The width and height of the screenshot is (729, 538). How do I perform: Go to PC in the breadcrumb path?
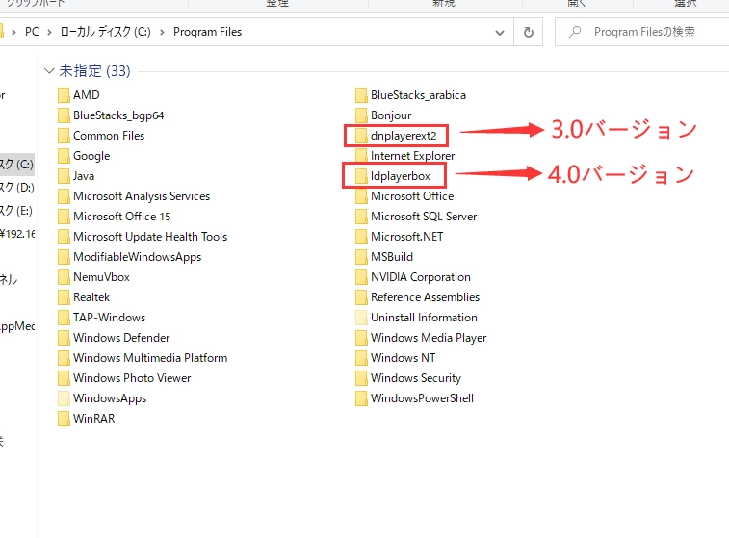[32, 32]
